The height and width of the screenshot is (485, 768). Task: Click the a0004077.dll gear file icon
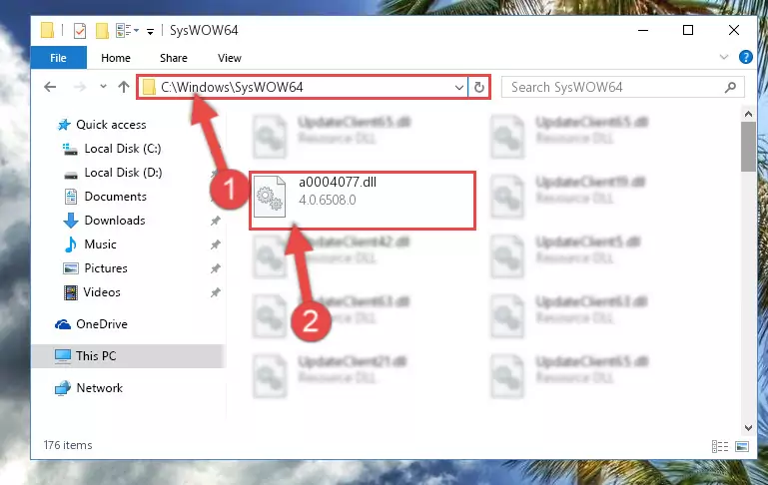click(270, 197)
